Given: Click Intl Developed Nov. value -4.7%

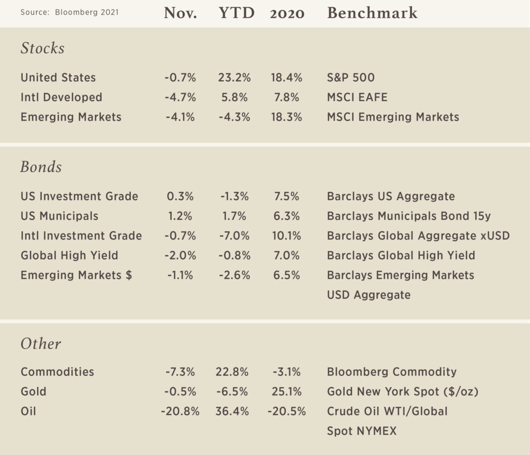Looking at the screenshot, I should pyautogui.click(x=180, y=97).
